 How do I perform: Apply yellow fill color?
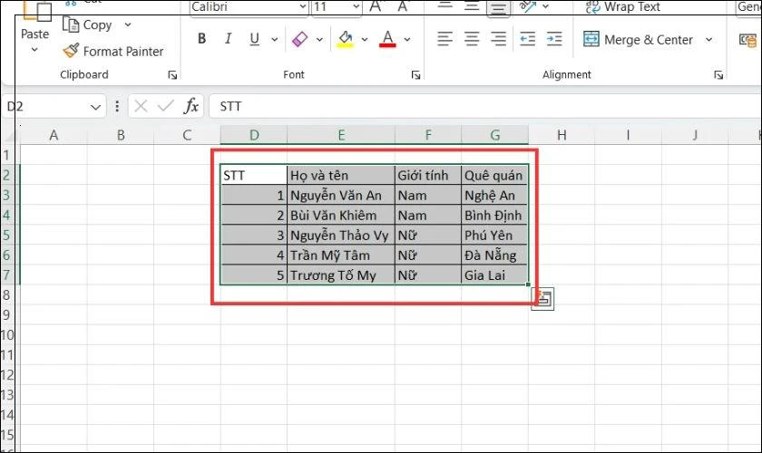(345, 39)
